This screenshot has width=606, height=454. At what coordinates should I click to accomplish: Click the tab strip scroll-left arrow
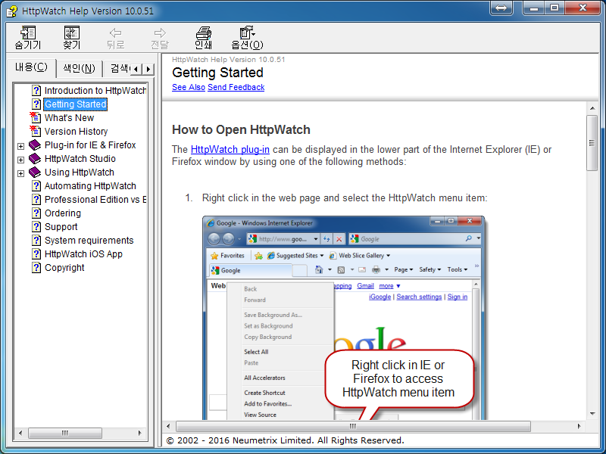click(x=136, y=69)
